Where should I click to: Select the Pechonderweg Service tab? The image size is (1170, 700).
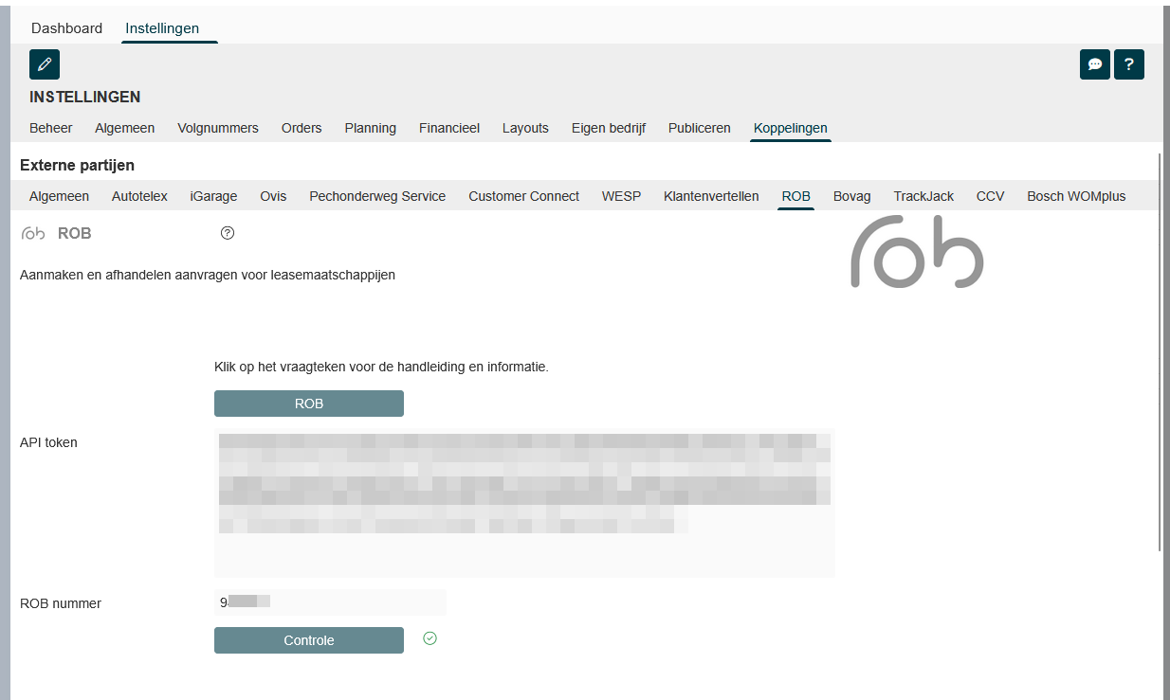[376, 196]
